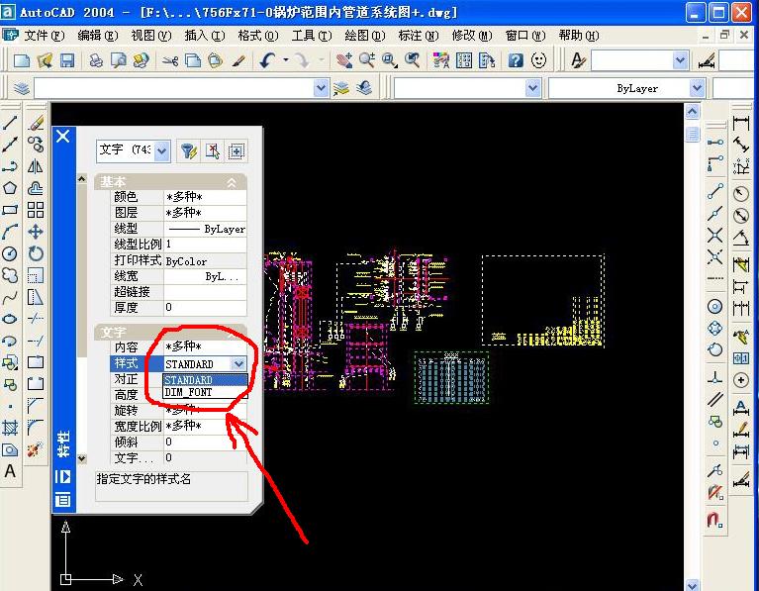Viewport: 759px width, 591px height.
Task: Click the 宽度比例 value field
Action: (x=205, y=426)
